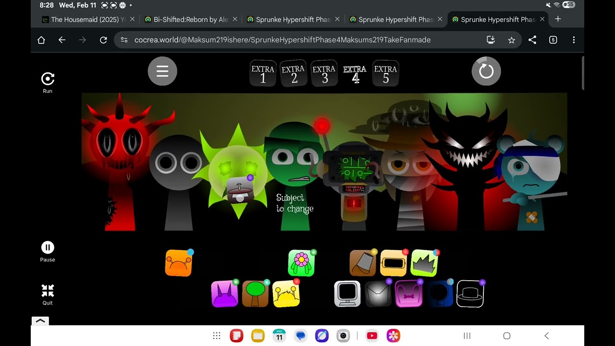Tap the Android home navigation button
Image resolution: width=615 pixels, height=346 pixels.
pyautogui.click(x=506, y=336)
